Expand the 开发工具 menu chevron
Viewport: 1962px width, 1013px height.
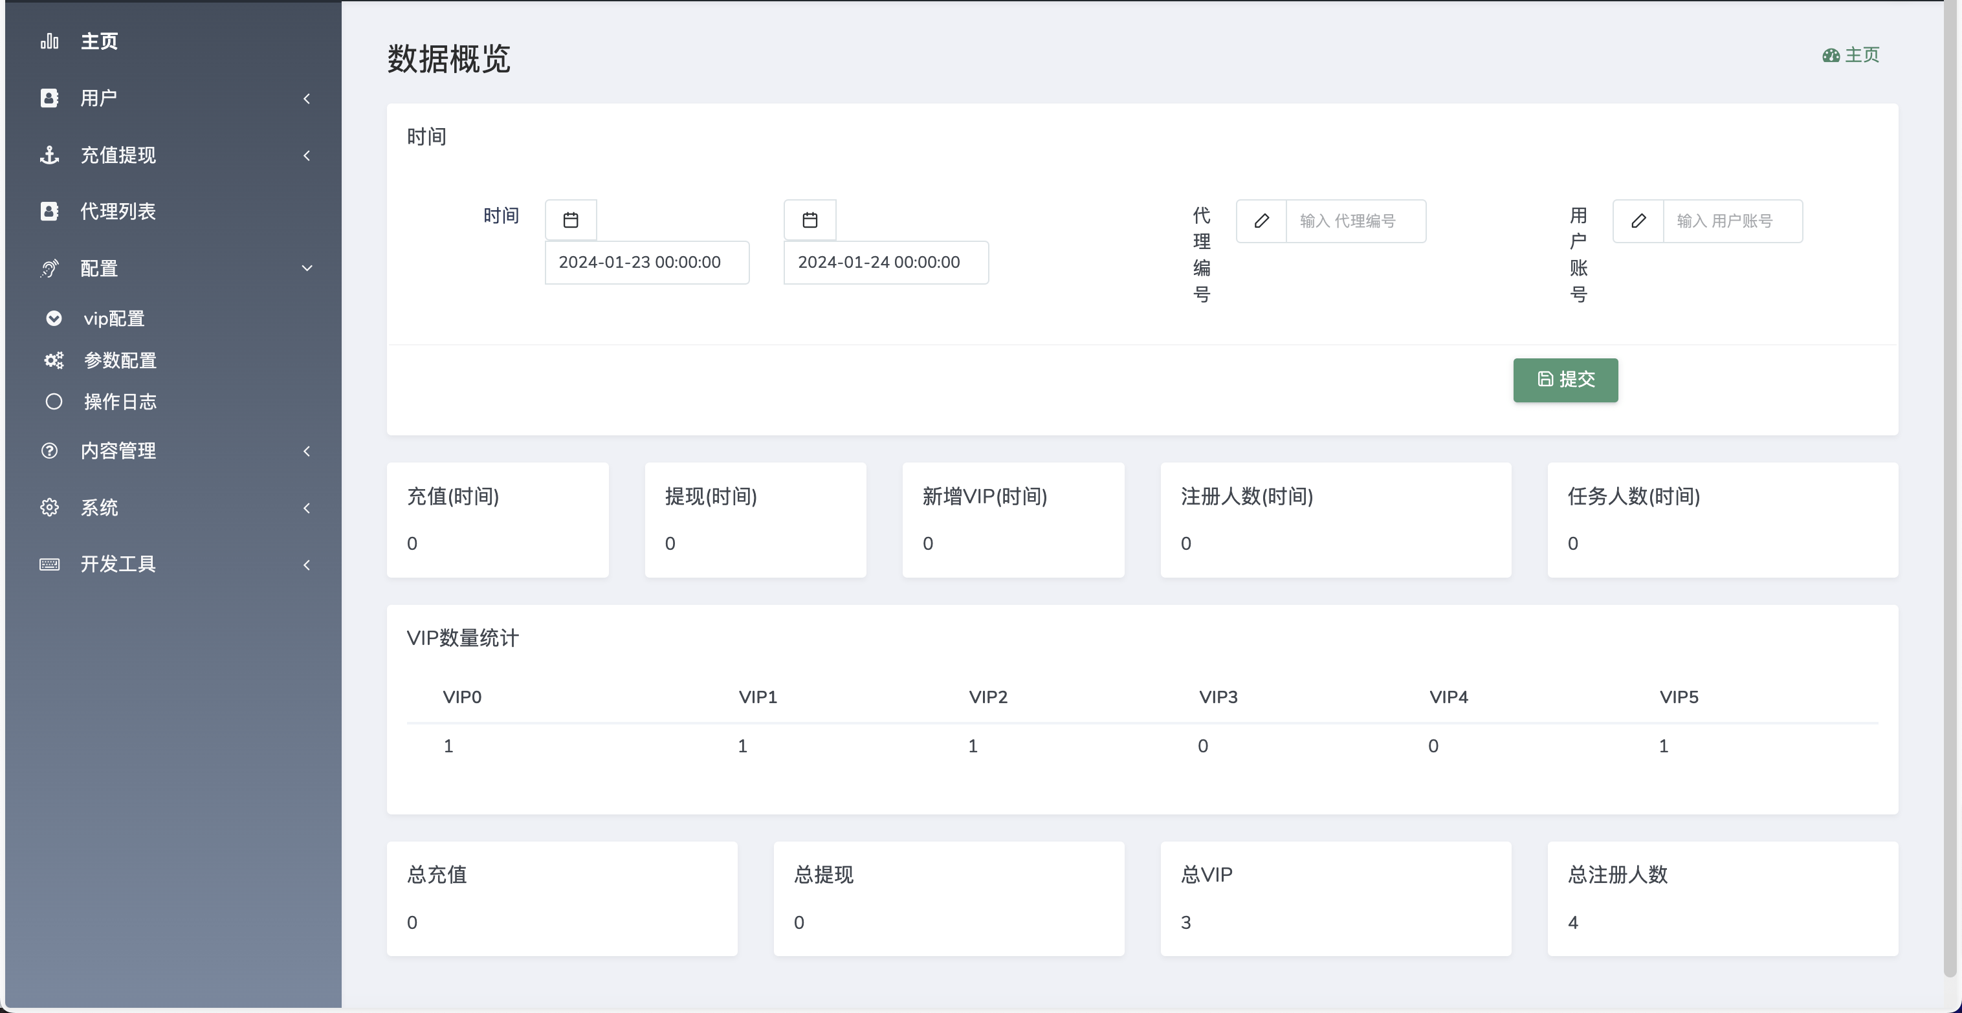(x=307, y=564)
